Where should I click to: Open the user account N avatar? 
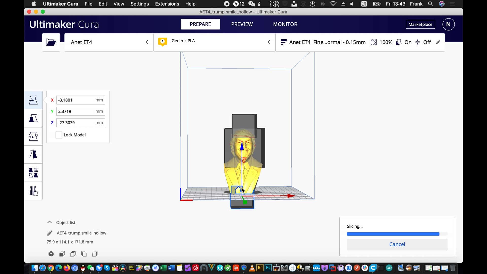pyautogui.click(x=448, y=24)
